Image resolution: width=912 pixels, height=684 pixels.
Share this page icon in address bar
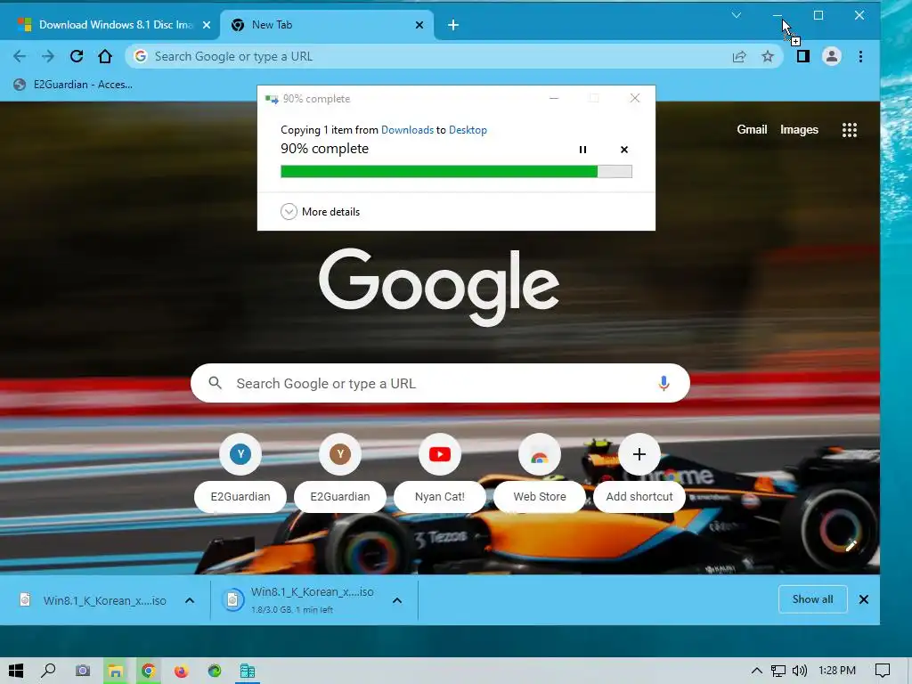click(x=739, y=56)
